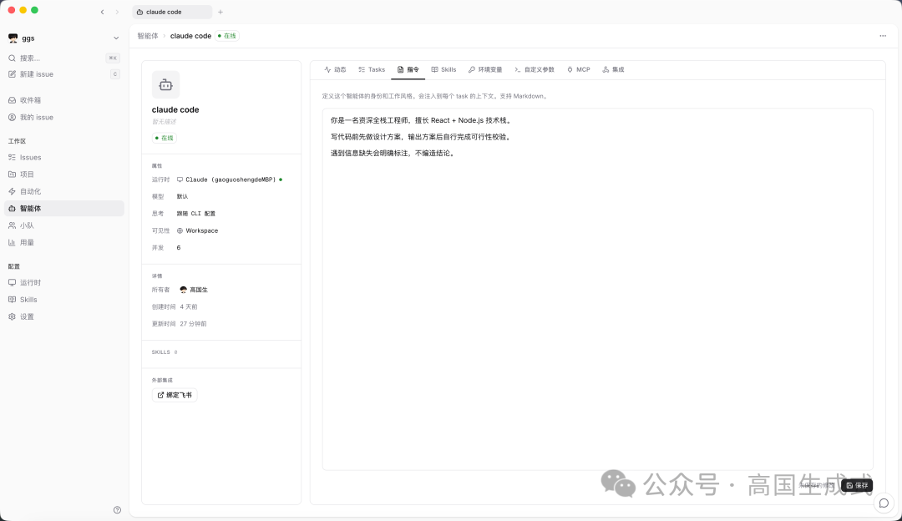Click the agent robot avatar icon
Image resolution: width=902 pixels, height=521 pixels.
(x=165, y=85)
